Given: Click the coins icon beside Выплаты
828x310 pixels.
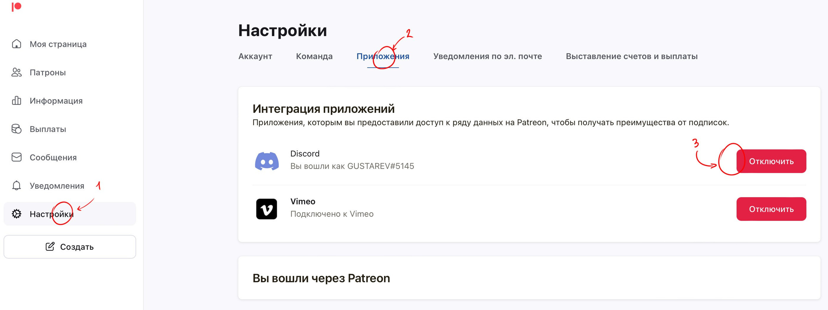Looking at the screenshot, I should [16, 129].
